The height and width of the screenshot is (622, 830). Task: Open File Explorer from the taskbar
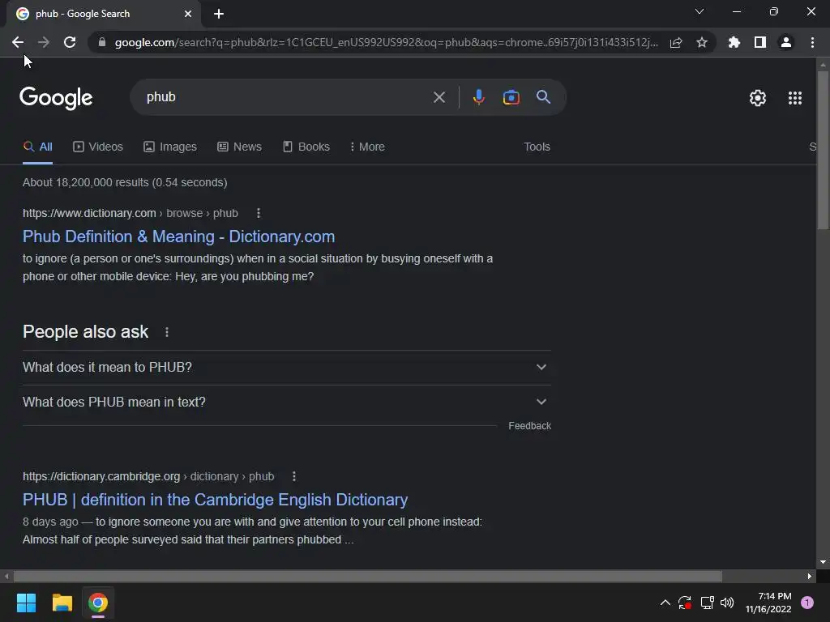(x=62, y=603)
